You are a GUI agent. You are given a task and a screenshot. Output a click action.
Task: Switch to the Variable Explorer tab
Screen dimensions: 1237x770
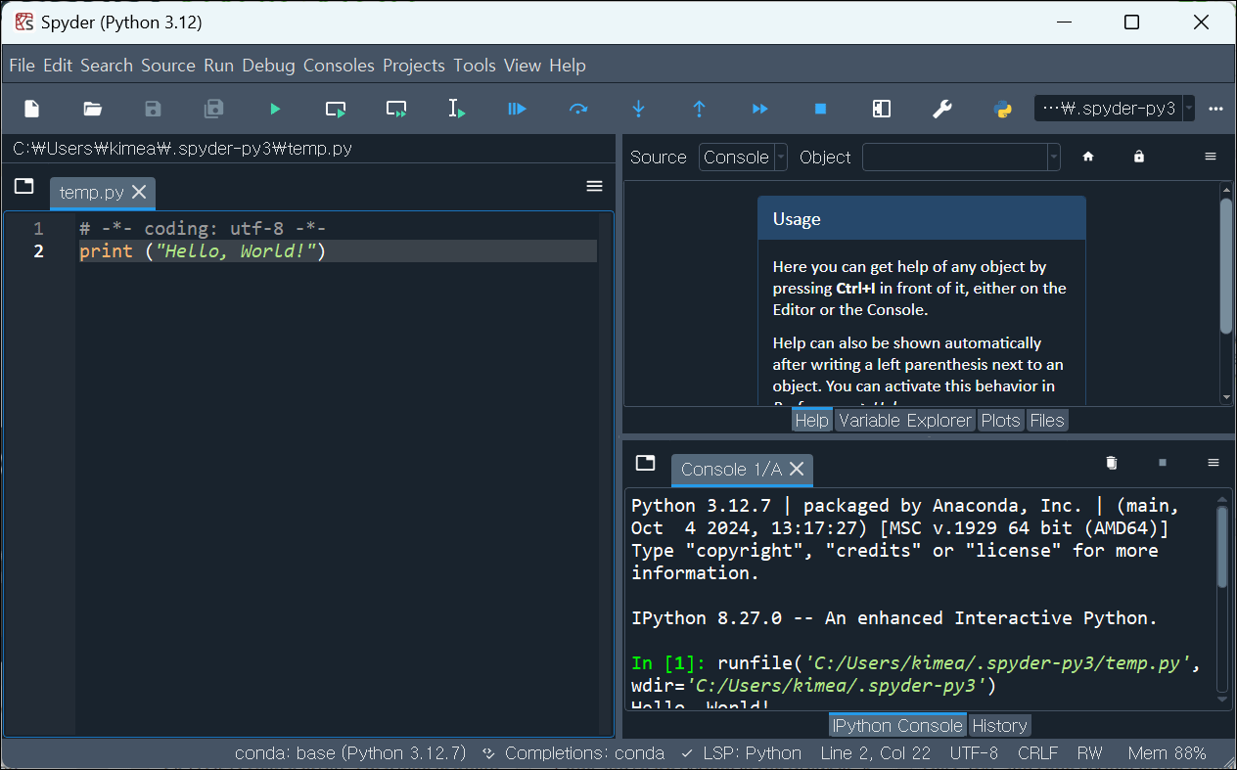905,421
